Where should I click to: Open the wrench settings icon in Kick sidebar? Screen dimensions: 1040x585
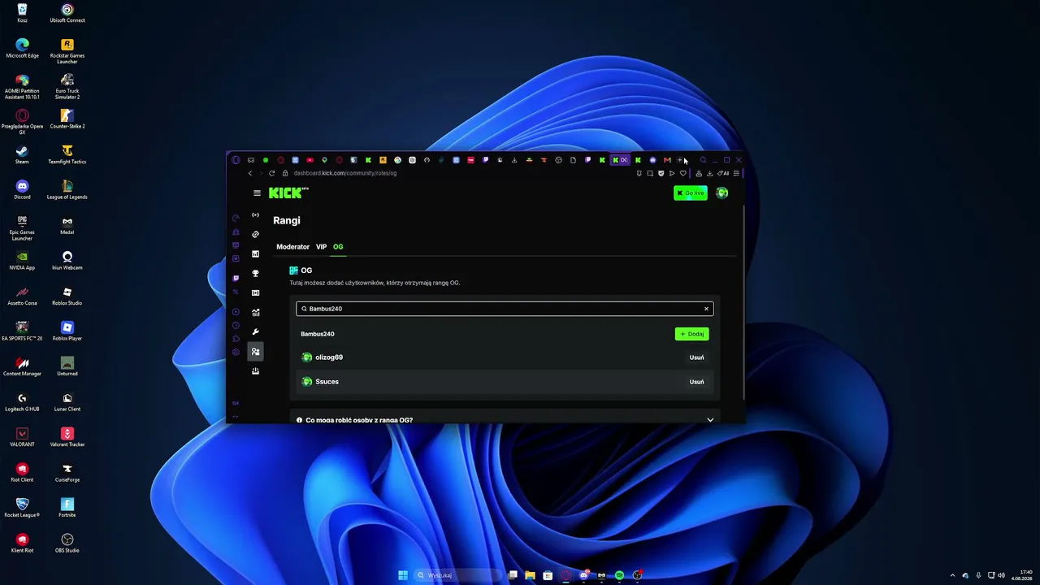tap(255, 331)
